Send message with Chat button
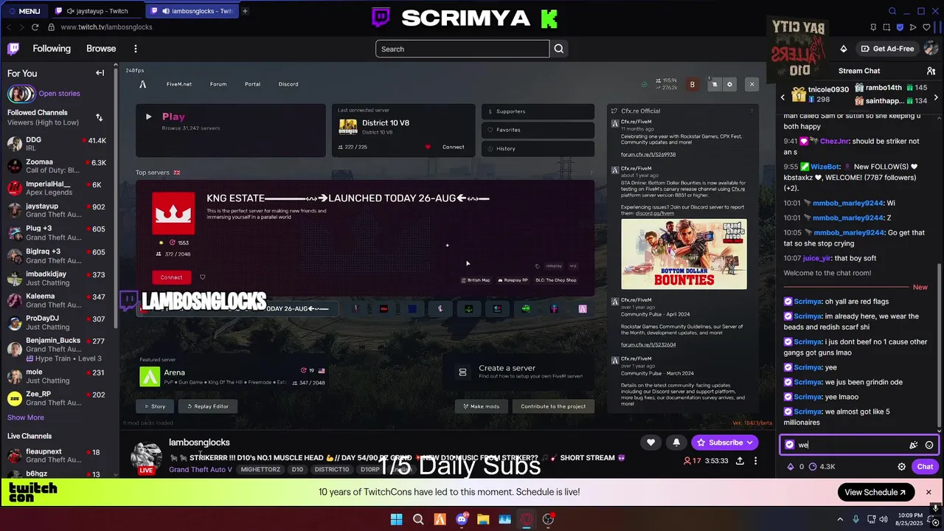Viewport: 944px width, 531px height. tap(925, 467)
